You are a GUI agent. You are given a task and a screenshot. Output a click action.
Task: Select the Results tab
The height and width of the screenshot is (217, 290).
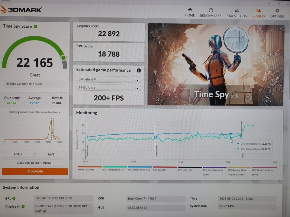coord(259,13)
